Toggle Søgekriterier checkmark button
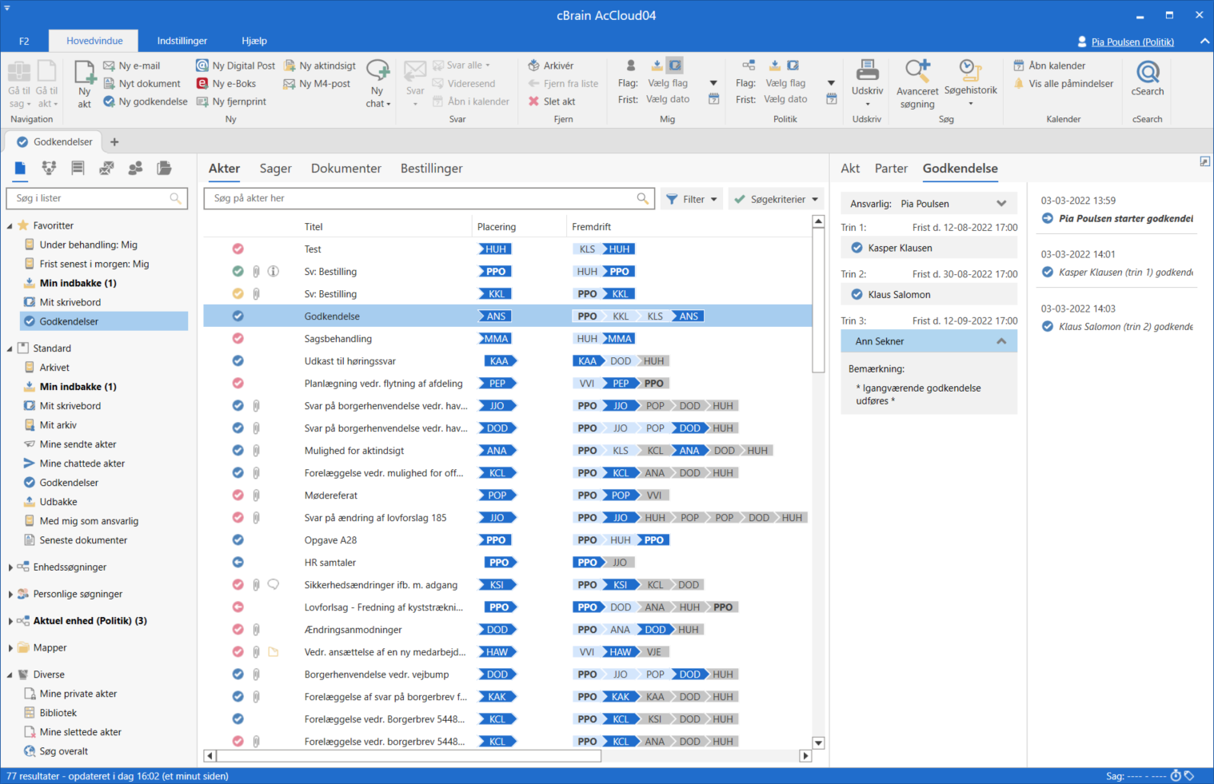The height and width of the screenshot is (784, 1214). 777,199
